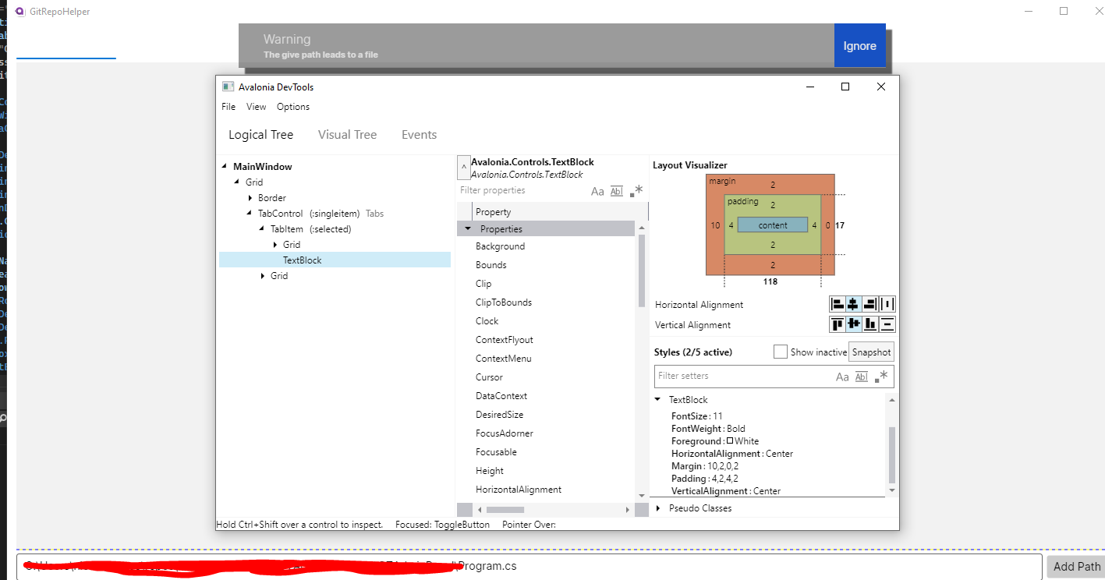Open the Options menu
The image size is (1105, 580).
tap(292, 106)
